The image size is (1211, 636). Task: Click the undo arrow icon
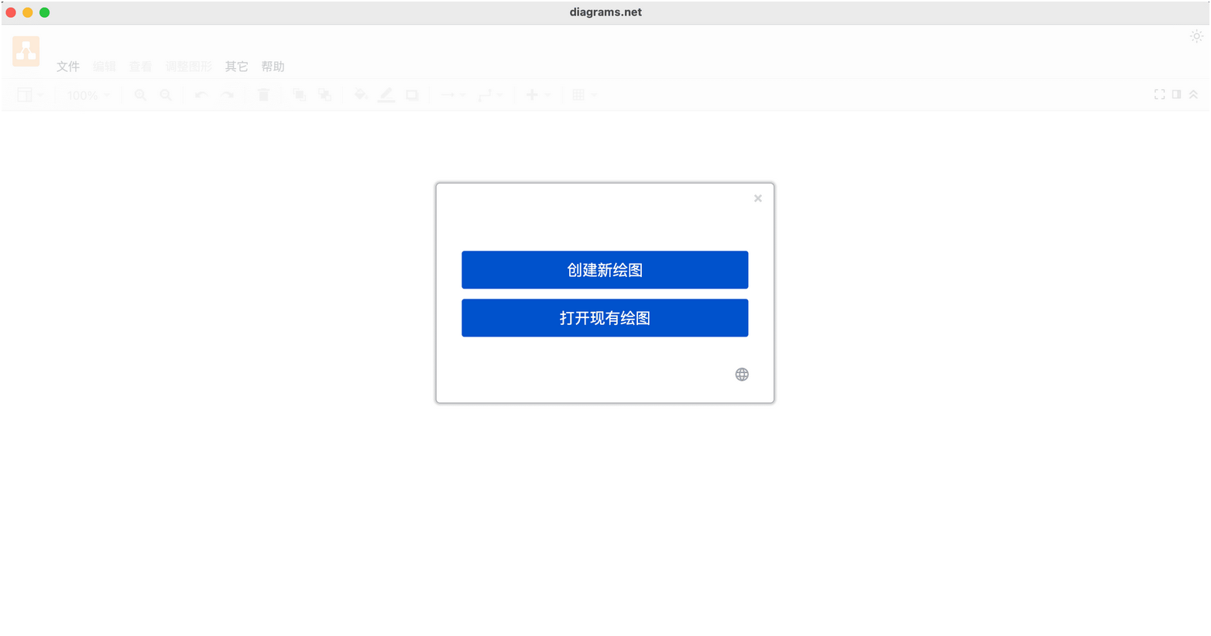[201, 95]
